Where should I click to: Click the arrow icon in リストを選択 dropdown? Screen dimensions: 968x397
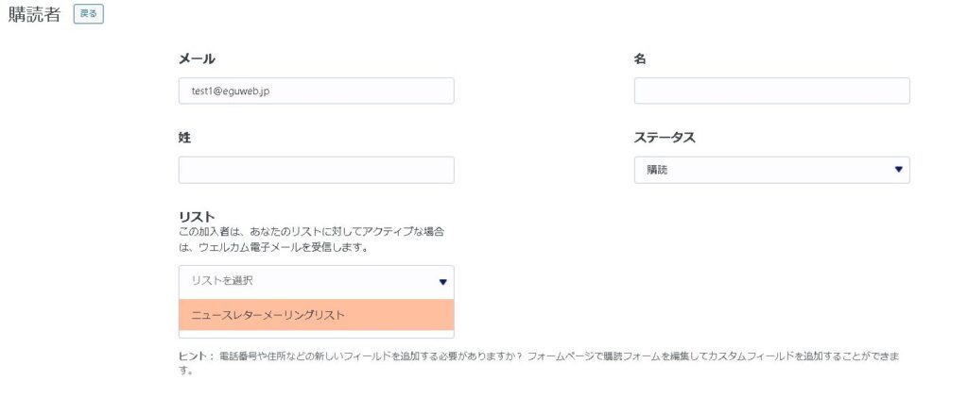pyautogui.click(x=442, y=281)
